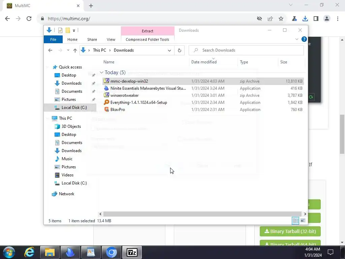Image resolution: width=345 pixels, height=259 pixels.
Task: Select Downloads under Quick access
Action: (x=71, y=83)
